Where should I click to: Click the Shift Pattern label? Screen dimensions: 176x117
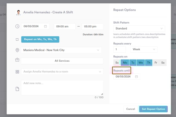[x=121, y=22]
